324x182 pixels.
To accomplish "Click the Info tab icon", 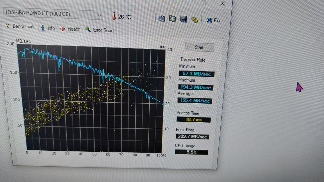I will click(x=43, y=27).
